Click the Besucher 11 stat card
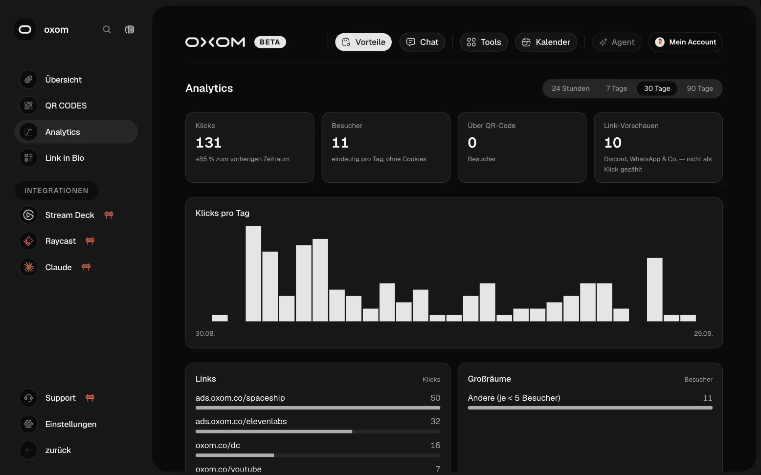This screenshot has width=761, height=475. tap(386, 148)
